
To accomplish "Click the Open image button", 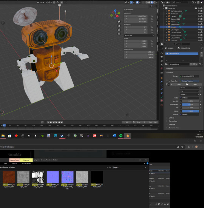I will point(194,84).
